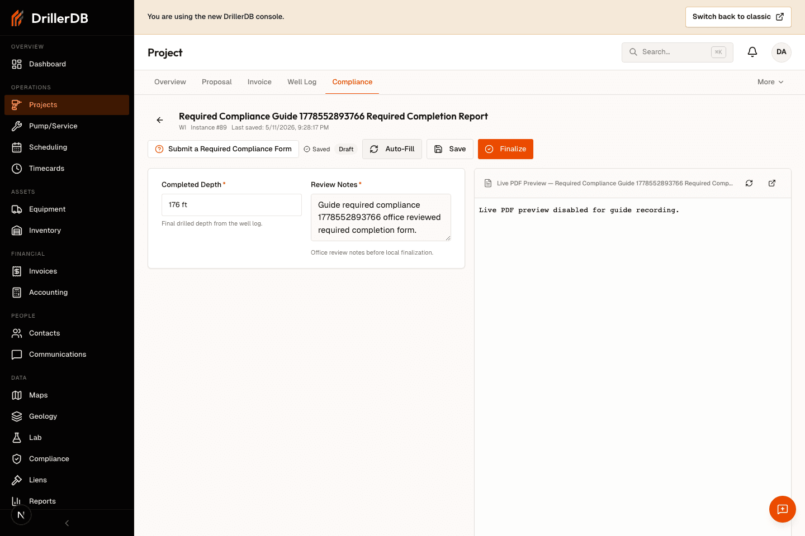
Task: Switch to the Overview tab
Action: pyautogui.click(x=170, y=82)
